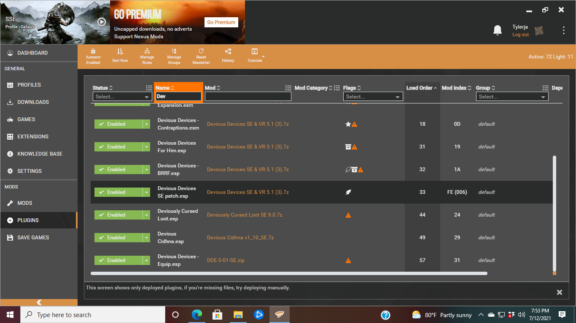
Task: Click the horizontal scrollbar under plugin list
Action: pos(289,273)
